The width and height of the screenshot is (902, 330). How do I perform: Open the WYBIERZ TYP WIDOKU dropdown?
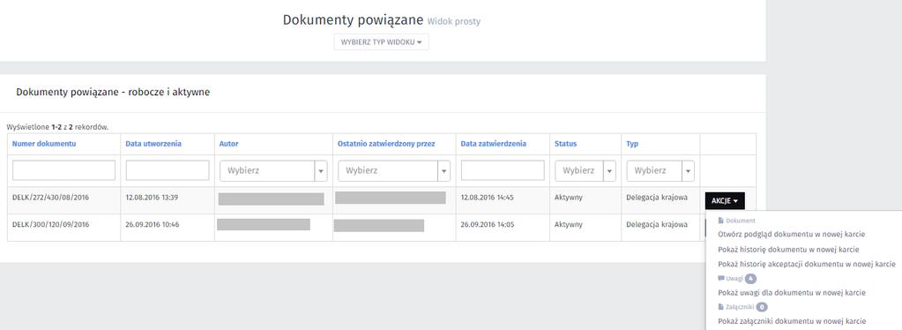tap(382, 42)
